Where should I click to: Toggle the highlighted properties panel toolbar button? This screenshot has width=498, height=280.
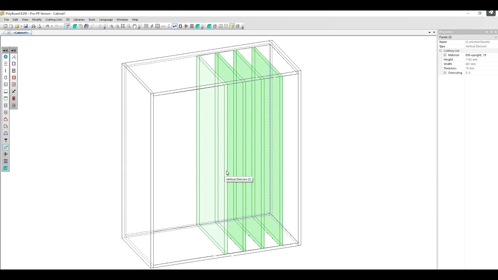coord(67,26)
